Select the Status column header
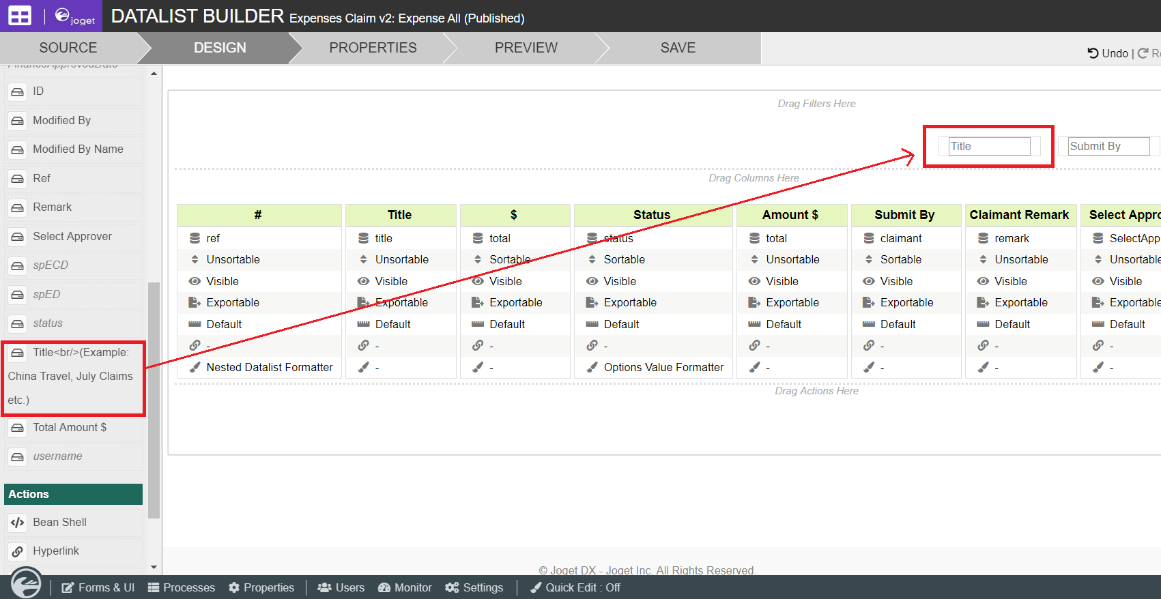Viewport: 1161px width, 599px height. point(653,215)
